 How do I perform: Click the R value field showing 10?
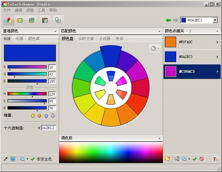click(x=52, y=67)
